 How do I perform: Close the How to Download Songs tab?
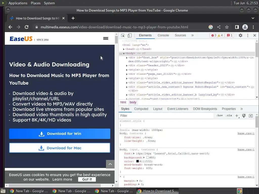tap(63, 18)
